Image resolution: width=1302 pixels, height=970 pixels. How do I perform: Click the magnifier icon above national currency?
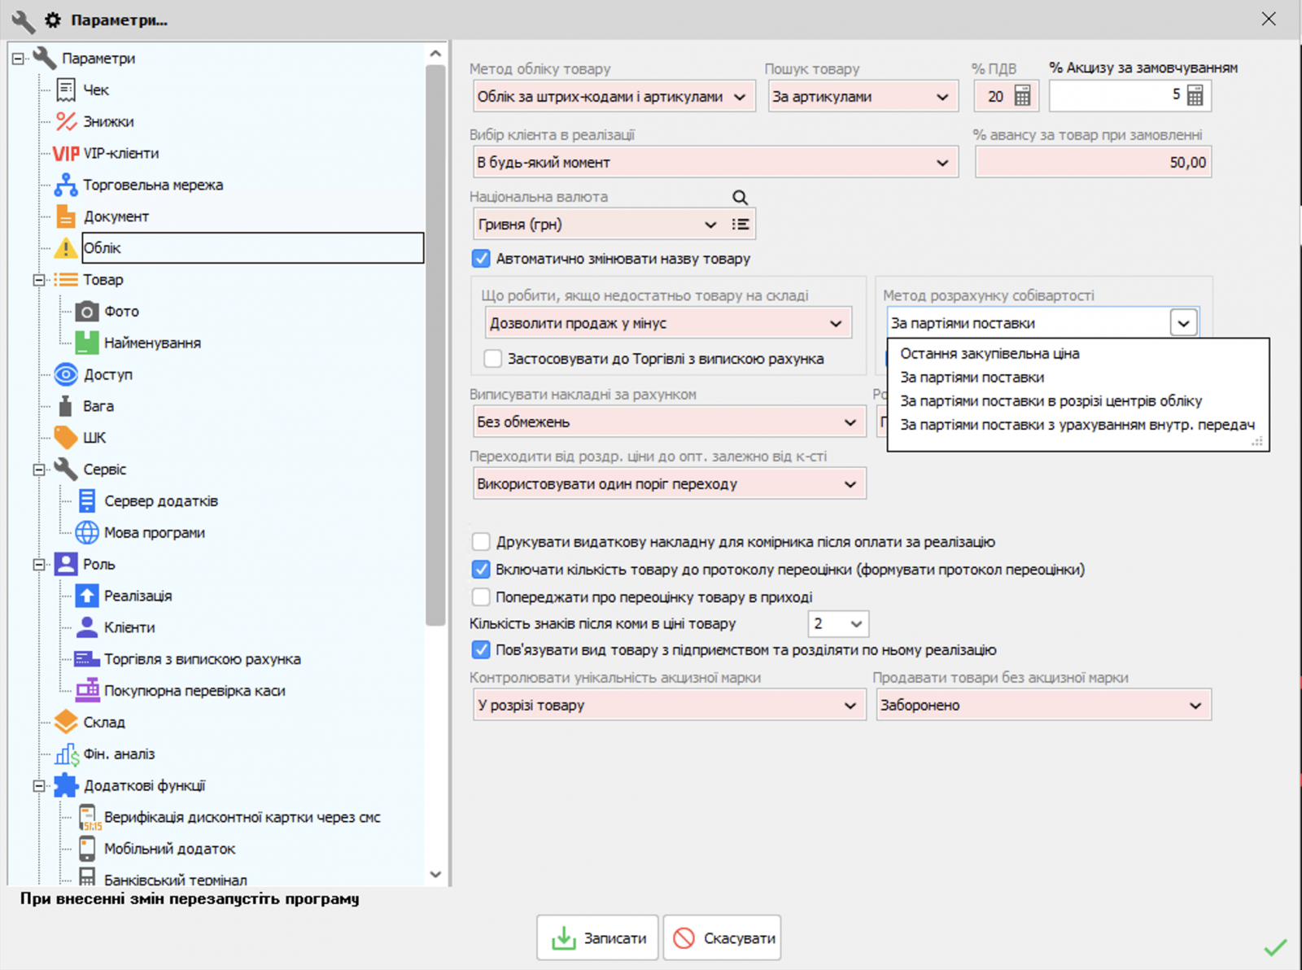[x=739, y=197]
